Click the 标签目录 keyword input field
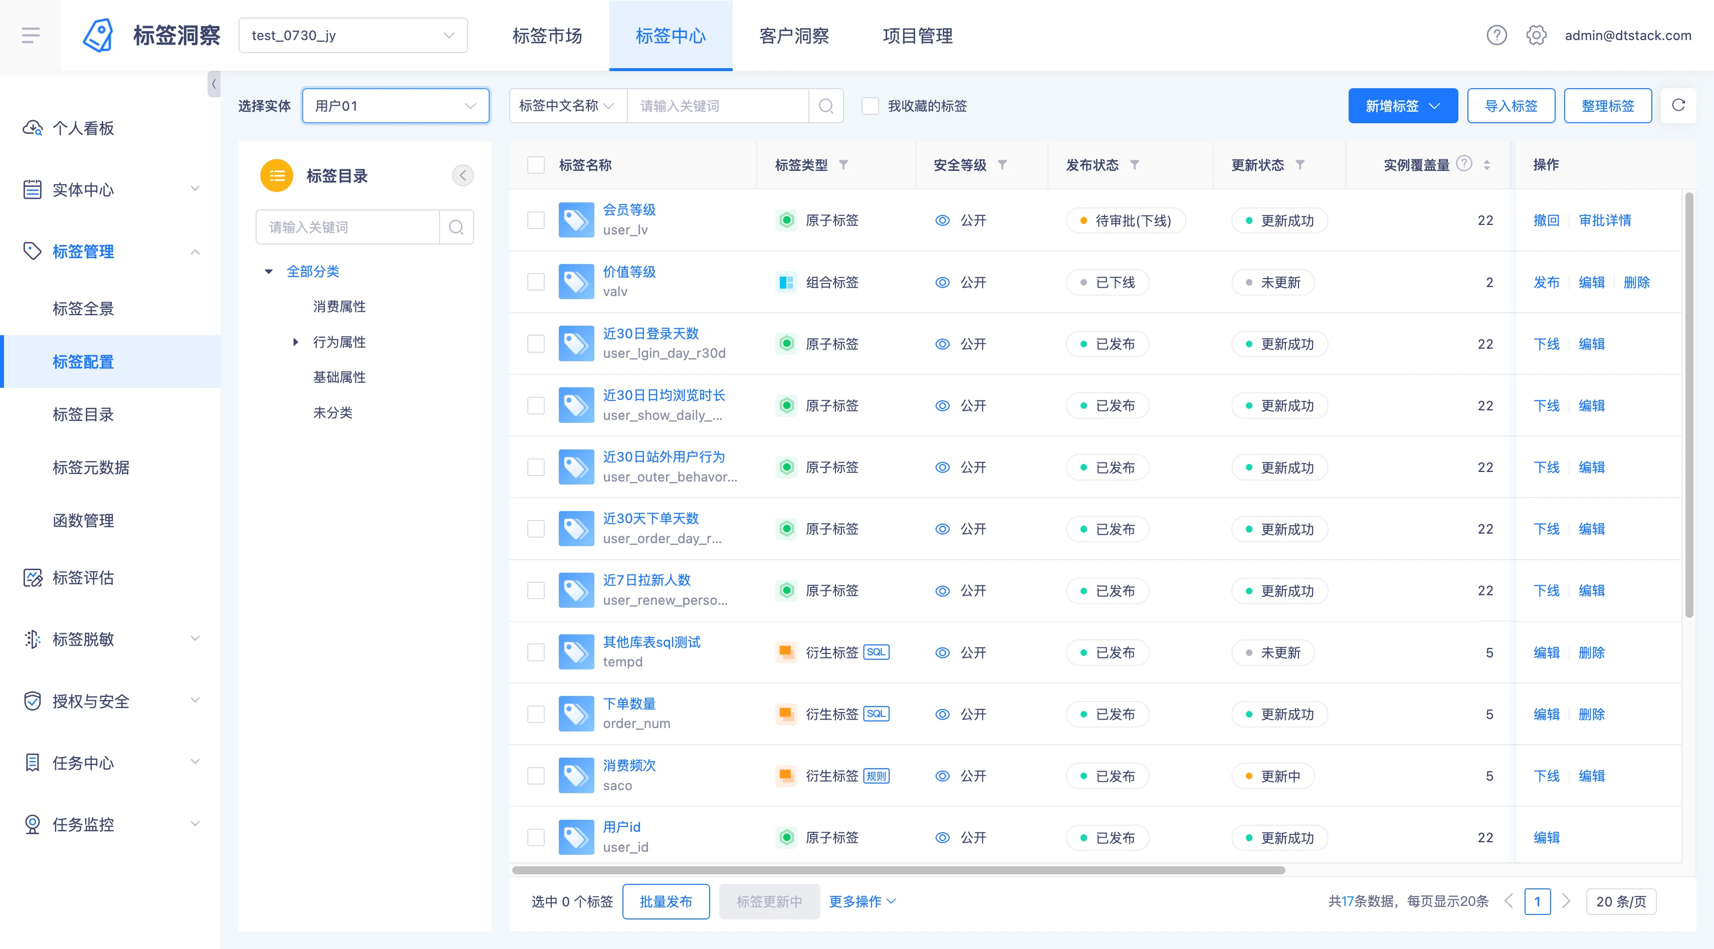The image size is (1714, 949). [347, 227]
